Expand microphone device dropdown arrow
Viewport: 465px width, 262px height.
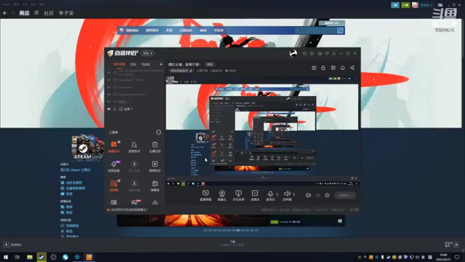pyautogui.click(x=277, y=194)
